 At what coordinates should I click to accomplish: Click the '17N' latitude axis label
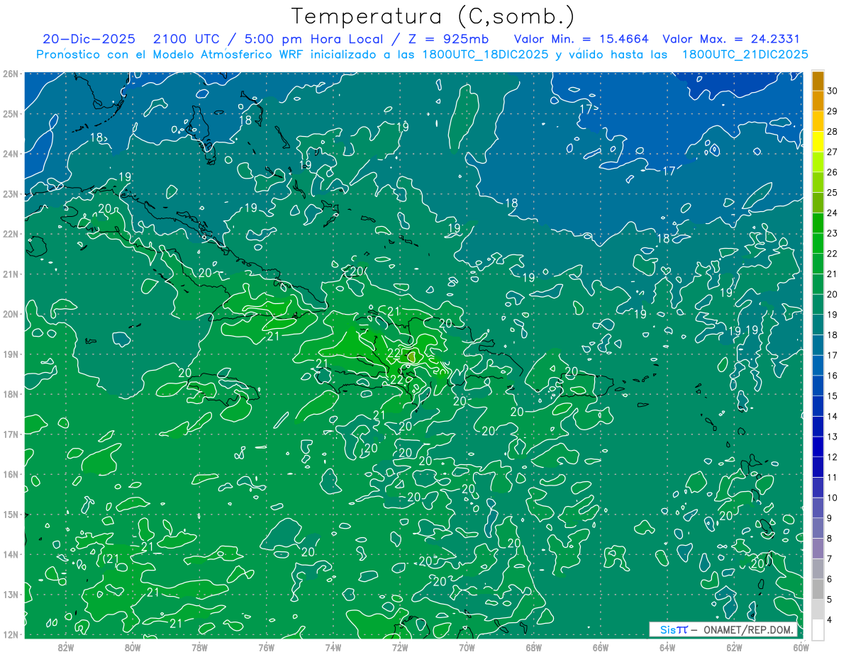click(10, 434)
